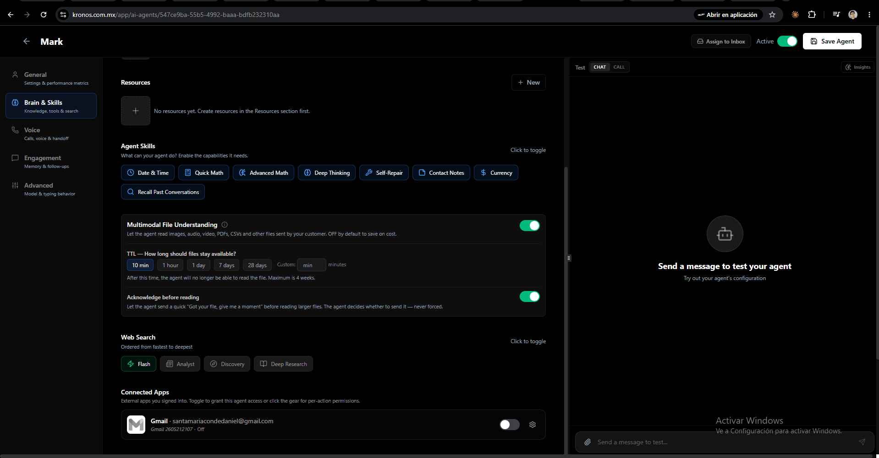879x458 pixels.
Task: Click Abrir en aplicación button
Action: click(728, 15)
